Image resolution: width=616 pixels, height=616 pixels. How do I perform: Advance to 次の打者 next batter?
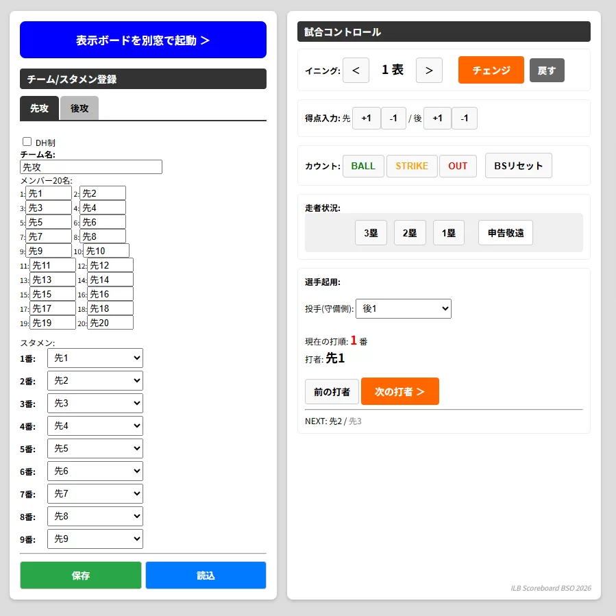400,391
